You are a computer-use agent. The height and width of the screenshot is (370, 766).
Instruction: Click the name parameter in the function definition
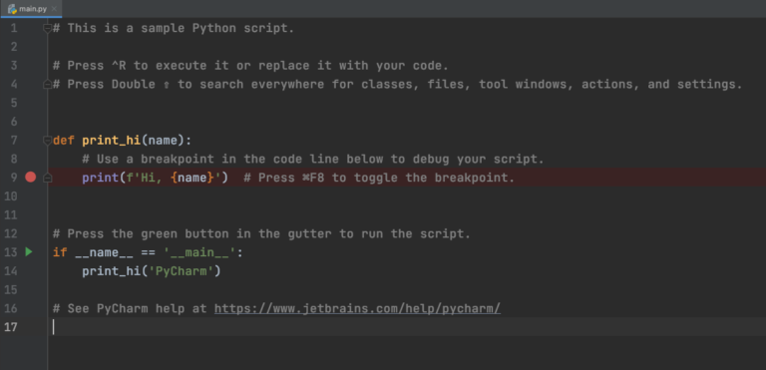coord(163,141)
